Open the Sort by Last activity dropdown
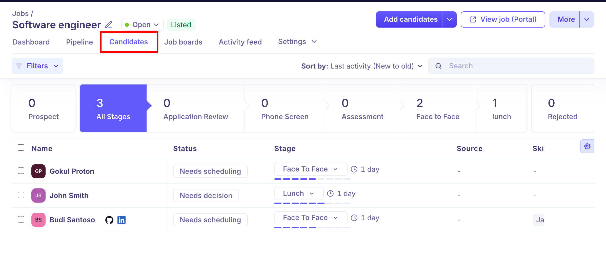This screenshot has width=606, height=261. point(362,66)
